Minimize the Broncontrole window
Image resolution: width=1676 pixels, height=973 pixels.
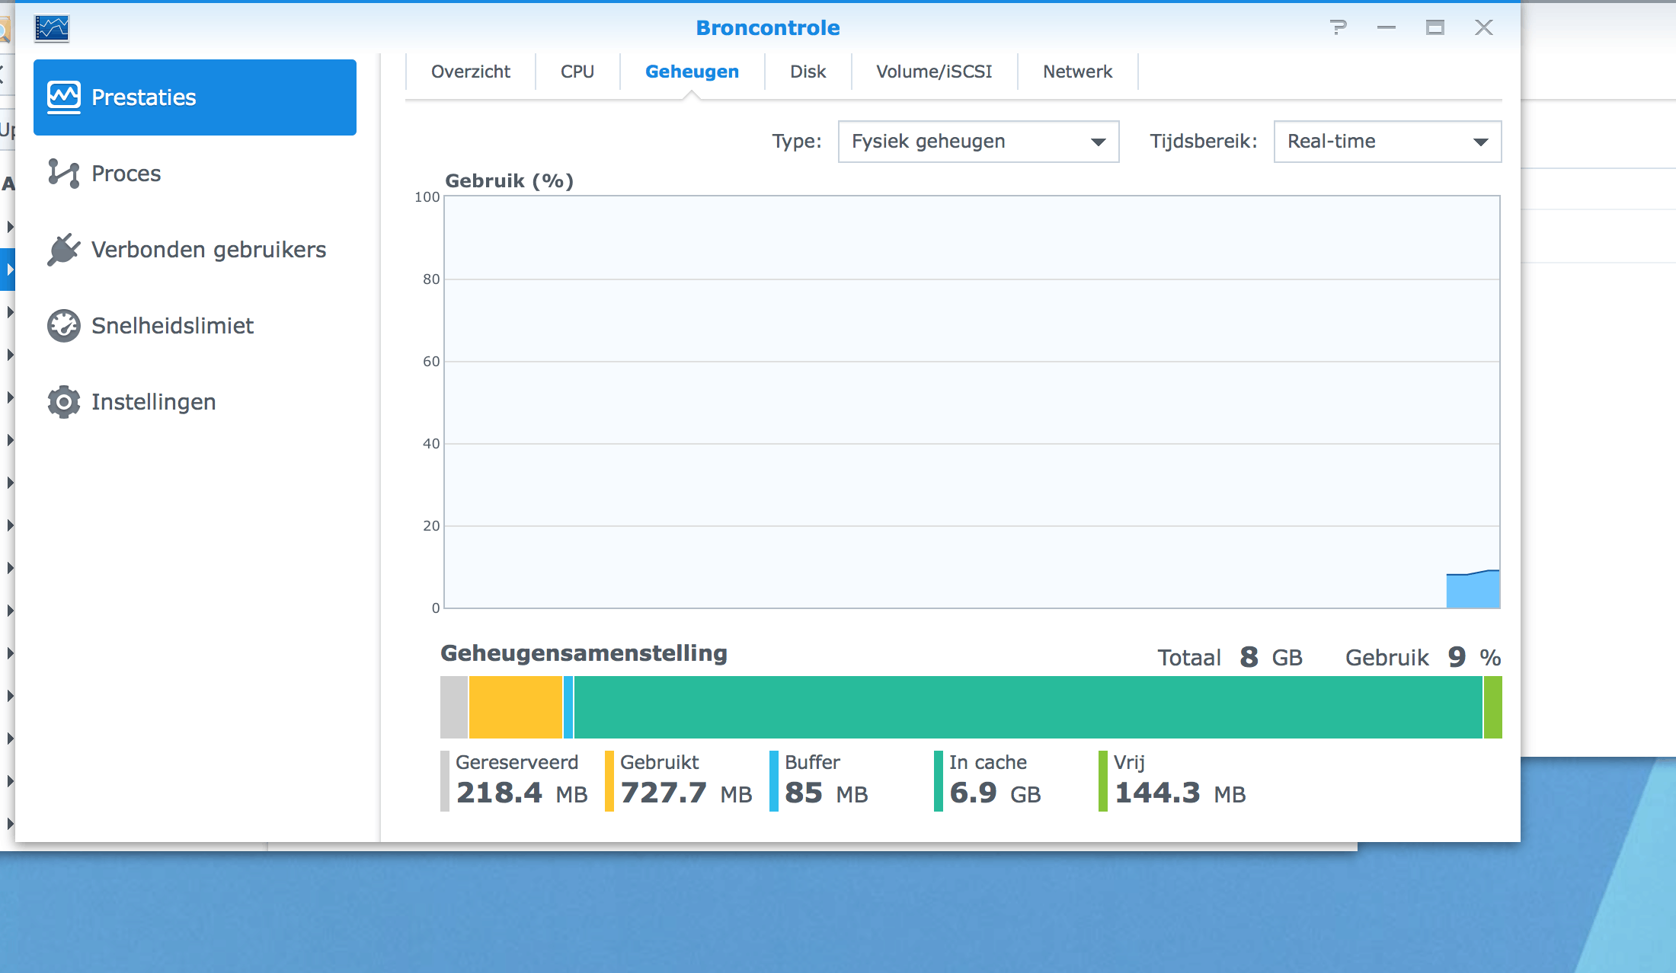(x=1386, y=28)
